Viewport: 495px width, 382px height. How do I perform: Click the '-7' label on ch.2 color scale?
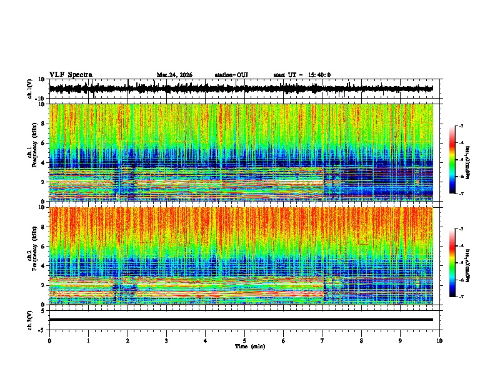[x=461, y=296]
